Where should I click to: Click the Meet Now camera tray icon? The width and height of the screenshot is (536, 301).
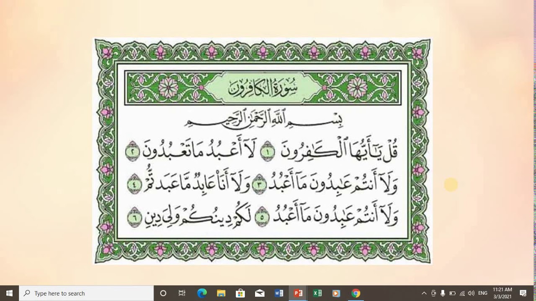(433, 293)
